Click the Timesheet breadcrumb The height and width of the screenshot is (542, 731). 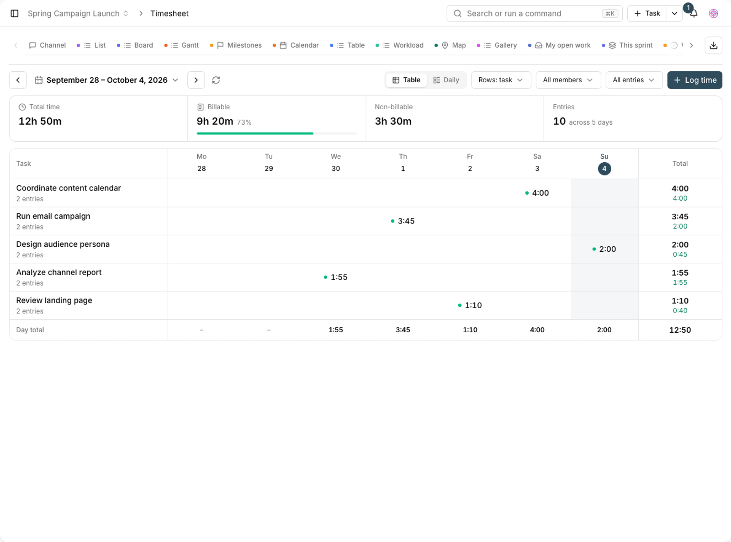(x=170, y=14)
